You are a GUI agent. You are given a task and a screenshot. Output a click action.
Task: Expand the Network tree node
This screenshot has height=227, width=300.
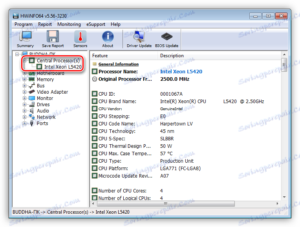click(24, 117)
